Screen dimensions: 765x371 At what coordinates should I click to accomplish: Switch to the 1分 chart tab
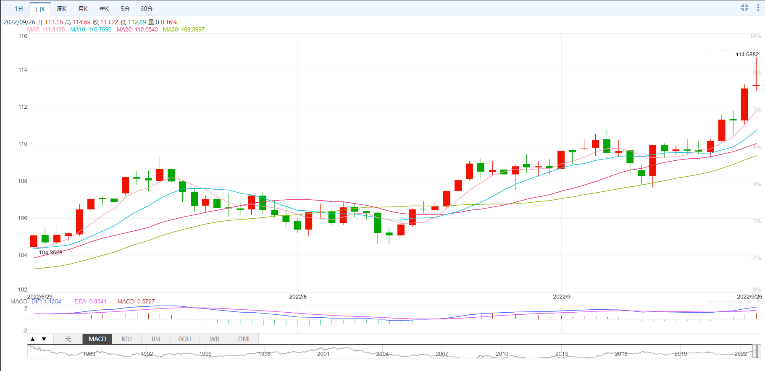point(19,9)
